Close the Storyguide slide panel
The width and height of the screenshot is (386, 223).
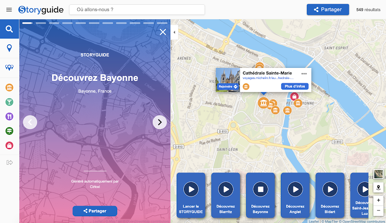click(x=163, y=32)
